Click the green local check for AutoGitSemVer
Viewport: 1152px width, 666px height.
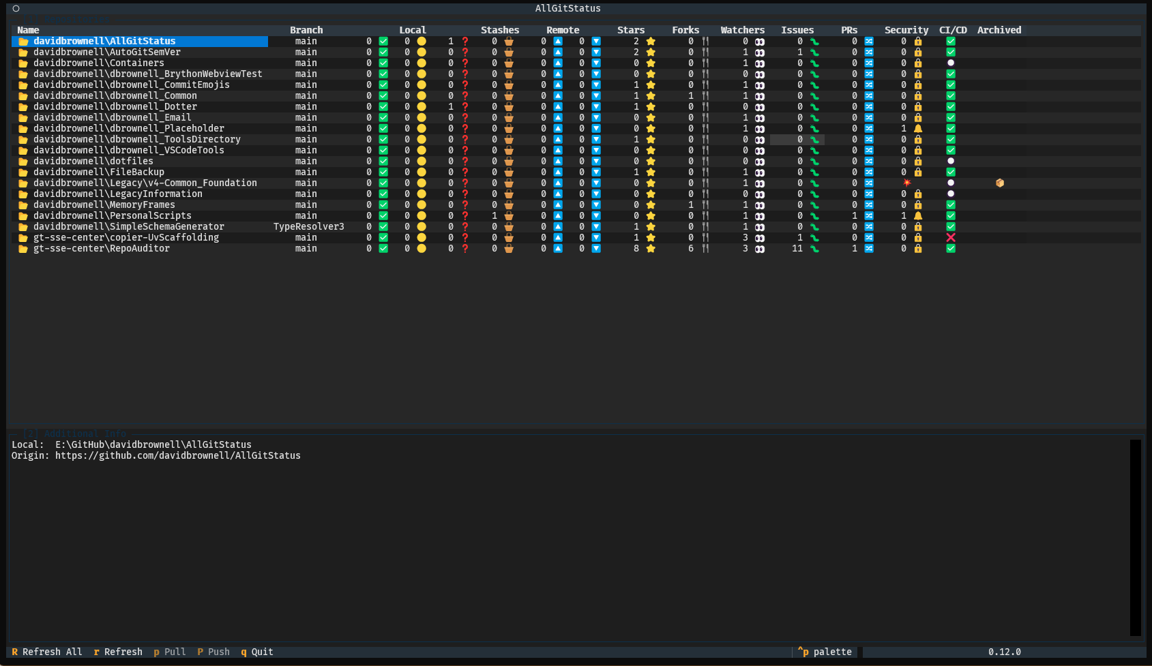tap(383, 52)
